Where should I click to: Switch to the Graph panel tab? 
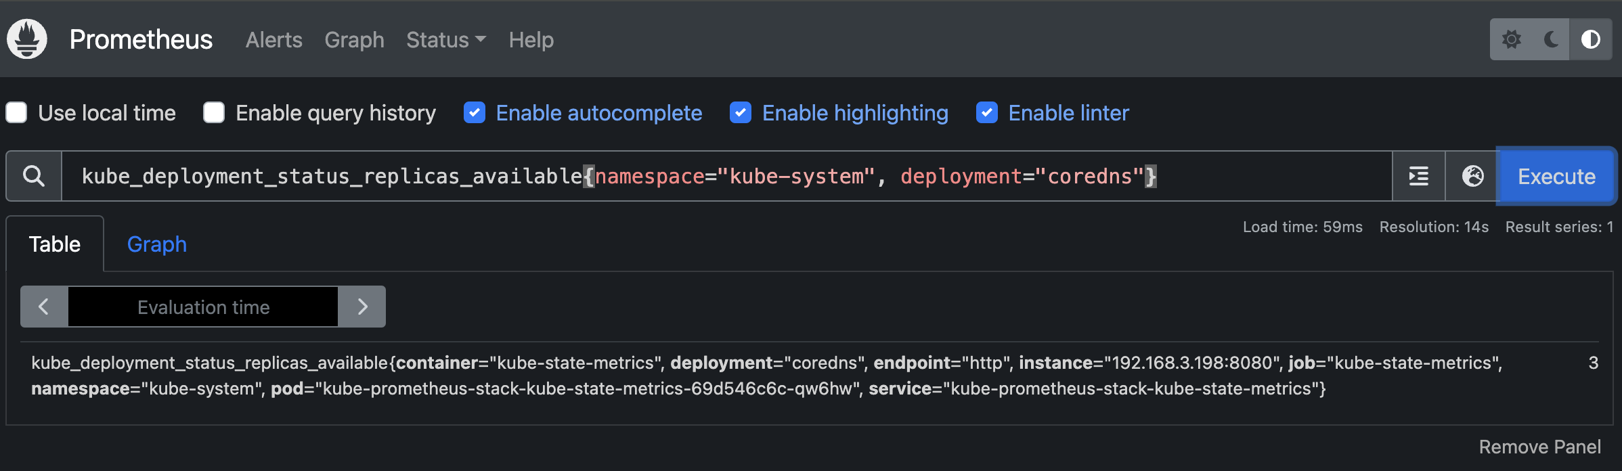(x=157, y=244)
